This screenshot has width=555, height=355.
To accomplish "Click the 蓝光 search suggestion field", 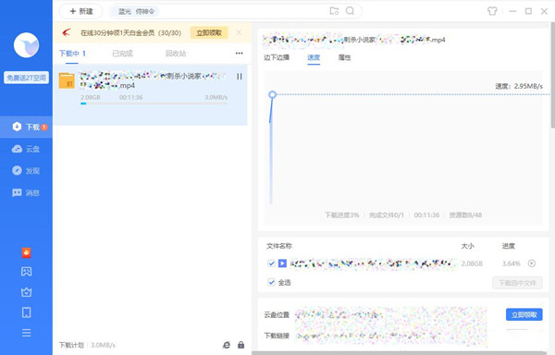I will pyautogui.click(x=136, y=11).
